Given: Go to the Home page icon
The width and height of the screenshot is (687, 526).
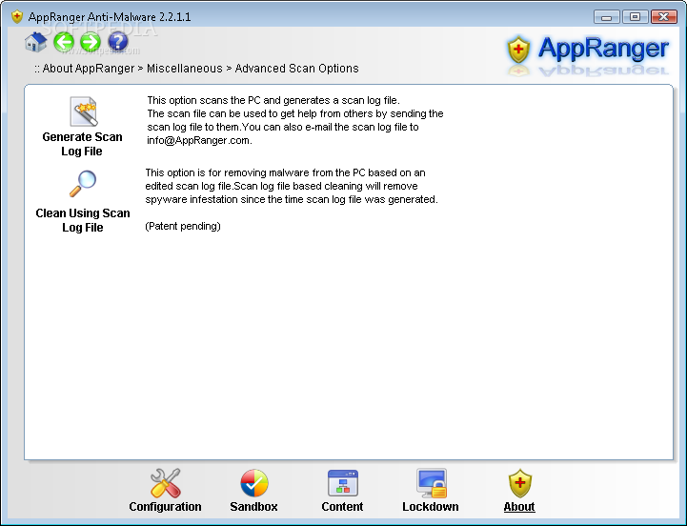Looking at the screenshot, I should tap(36, 42).
